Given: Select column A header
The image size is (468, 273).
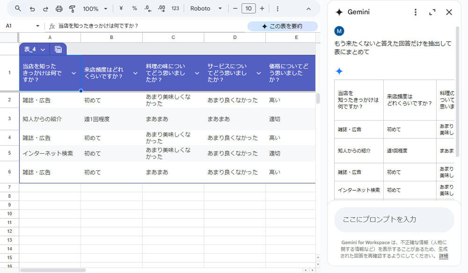Looking at the screenshot, I should coord(50,37).
